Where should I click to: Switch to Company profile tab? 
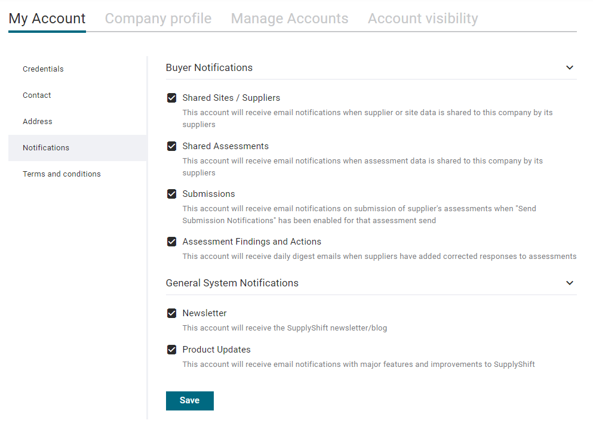tap(158, 18)
